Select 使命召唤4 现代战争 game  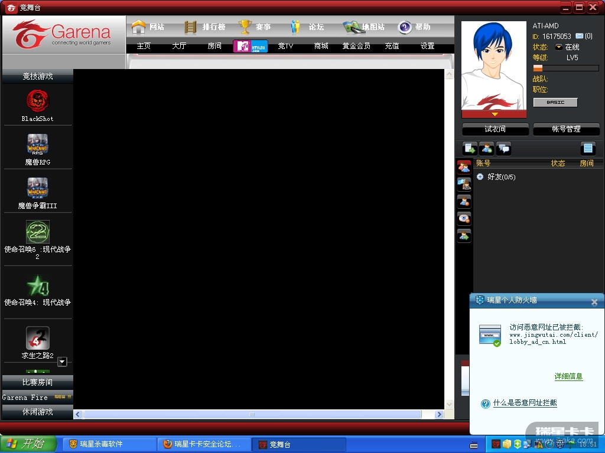point(37,291)
